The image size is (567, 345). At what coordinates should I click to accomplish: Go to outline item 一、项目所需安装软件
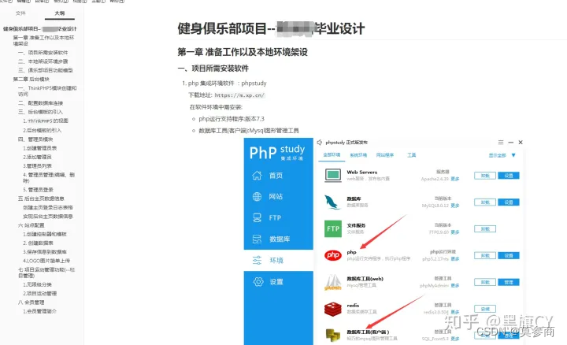[x=43, y=53]
